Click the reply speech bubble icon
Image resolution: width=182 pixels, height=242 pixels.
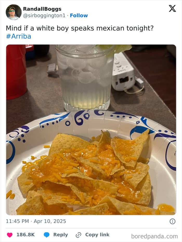tap(47, 235)
